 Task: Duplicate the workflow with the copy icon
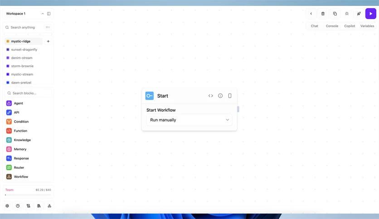click(x=335, y=14)
